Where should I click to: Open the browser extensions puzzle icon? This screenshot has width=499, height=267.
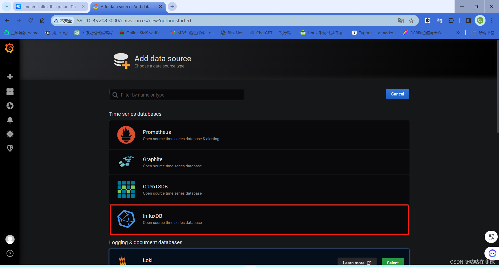pyautogui.click(x=451, y=20)
